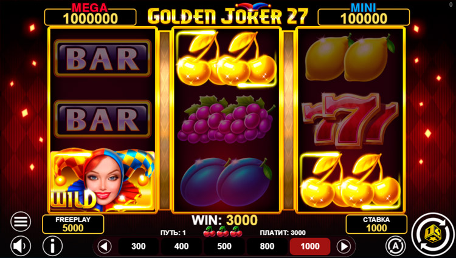Click the purple grapes symbol
This screenshot has width=456, height=258.
pos(226,119)
